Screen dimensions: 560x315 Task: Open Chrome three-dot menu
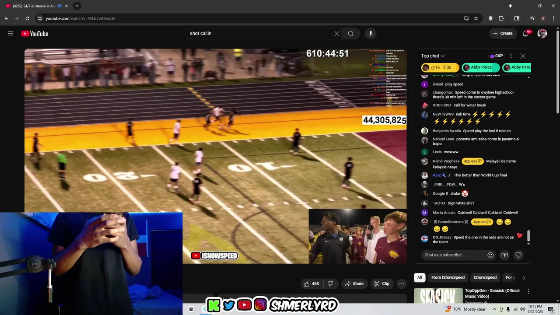point(553,18)
